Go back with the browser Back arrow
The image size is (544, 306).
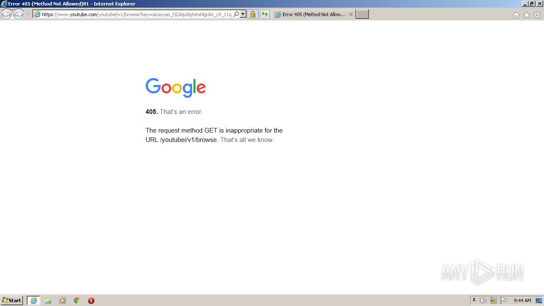tap(6, 14)
